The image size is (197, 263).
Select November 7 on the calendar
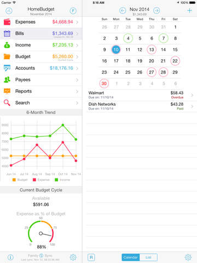164,38
